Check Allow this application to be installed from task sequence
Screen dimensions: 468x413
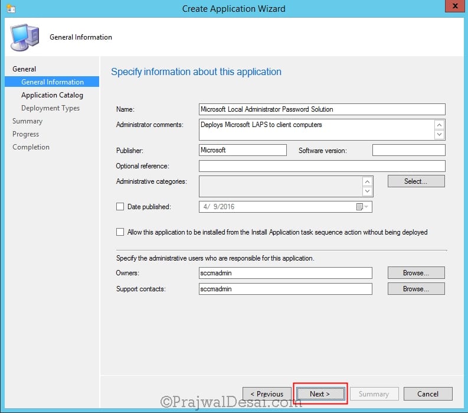120,232
